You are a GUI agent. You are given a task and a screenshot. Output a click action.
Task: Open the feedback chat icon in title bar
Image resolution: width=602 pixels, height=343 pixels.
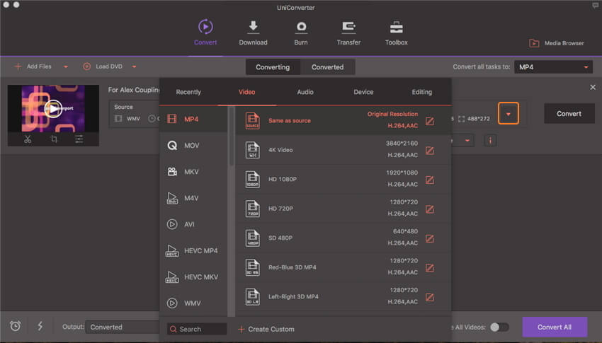coord(595,6)
